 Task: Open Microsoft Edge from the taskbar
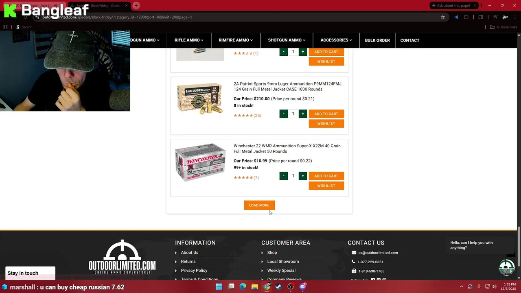(x=243, y=286)
